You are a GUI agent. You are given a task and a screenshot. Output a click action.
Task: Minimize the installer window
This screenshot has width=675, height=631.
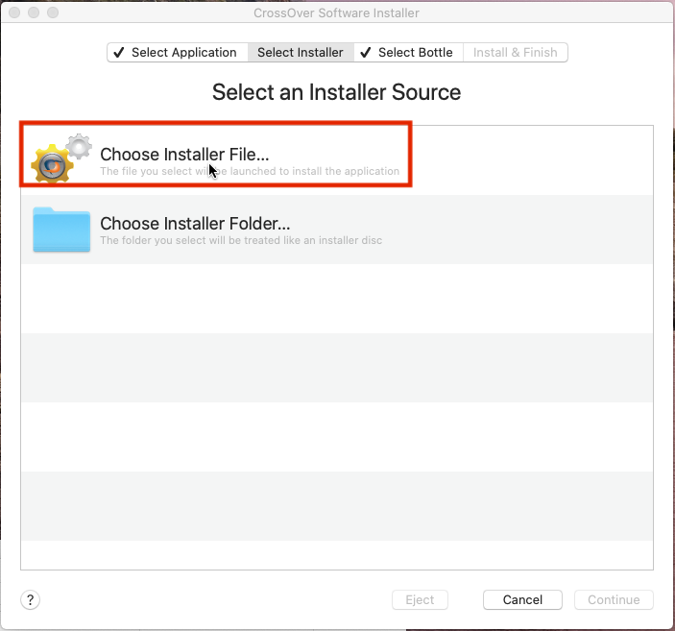(x=34, y=12)
